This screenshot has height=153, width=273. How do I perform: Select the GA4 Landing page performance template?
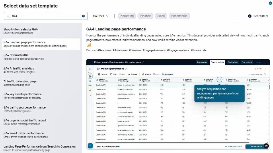coord(41,44)
